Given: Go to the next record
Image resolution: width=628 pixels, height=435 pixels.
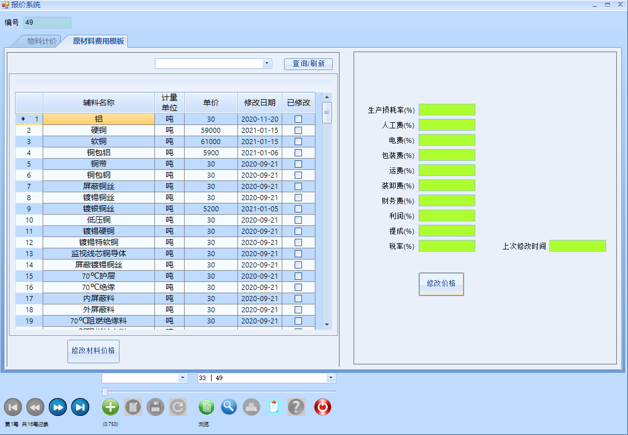Looking at the screenshot, I should pos(57,407).
